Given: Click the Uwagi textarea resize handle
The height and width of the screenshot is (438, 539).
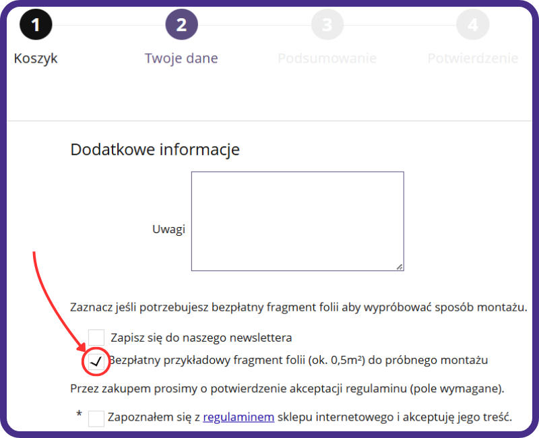Looking at the screenshot, I should point(400,267).
